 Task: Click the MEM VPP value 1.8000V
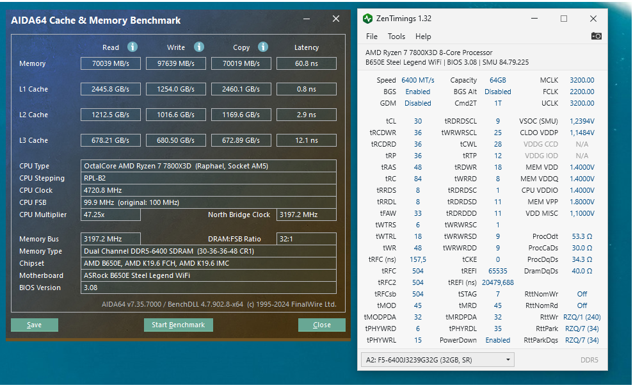tap(582, 202)
